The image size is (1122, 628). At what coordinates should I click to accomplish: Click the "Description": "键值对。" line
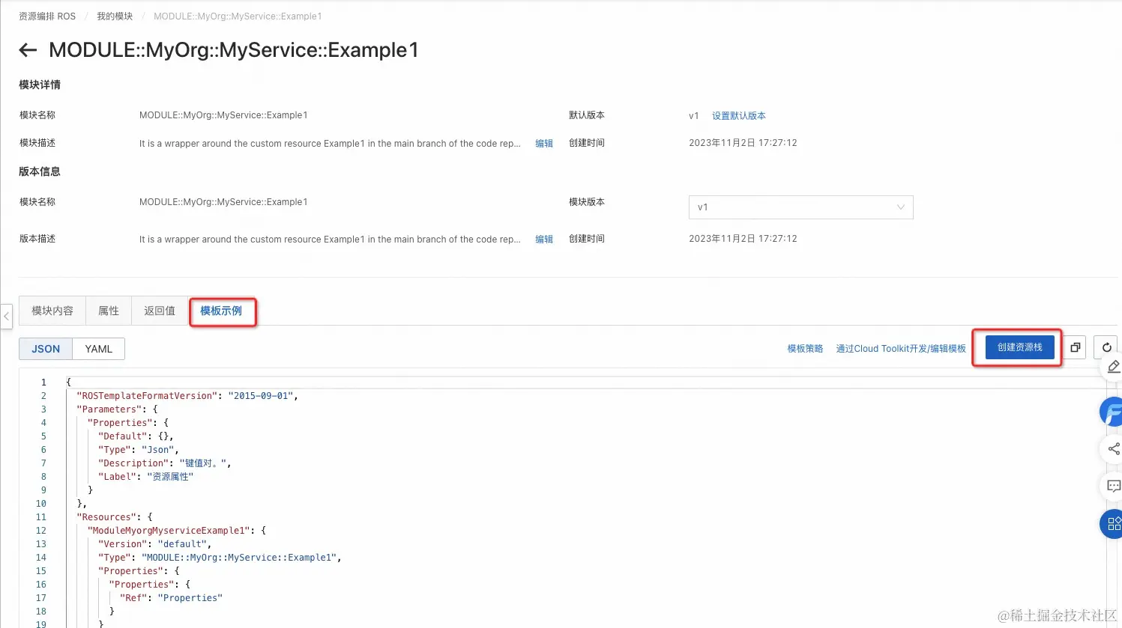pos(164,463)
